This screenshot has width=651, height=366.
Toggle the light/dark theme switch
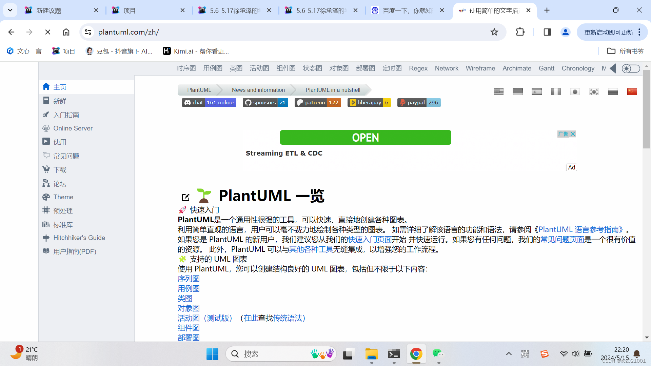tap(631, 68)
